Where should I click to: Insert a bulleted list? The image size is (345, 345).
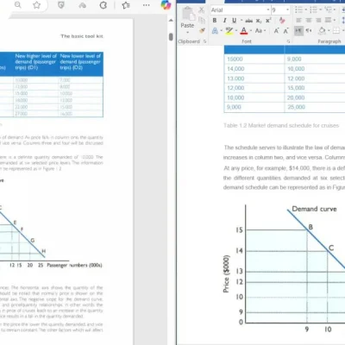[299, 10]
